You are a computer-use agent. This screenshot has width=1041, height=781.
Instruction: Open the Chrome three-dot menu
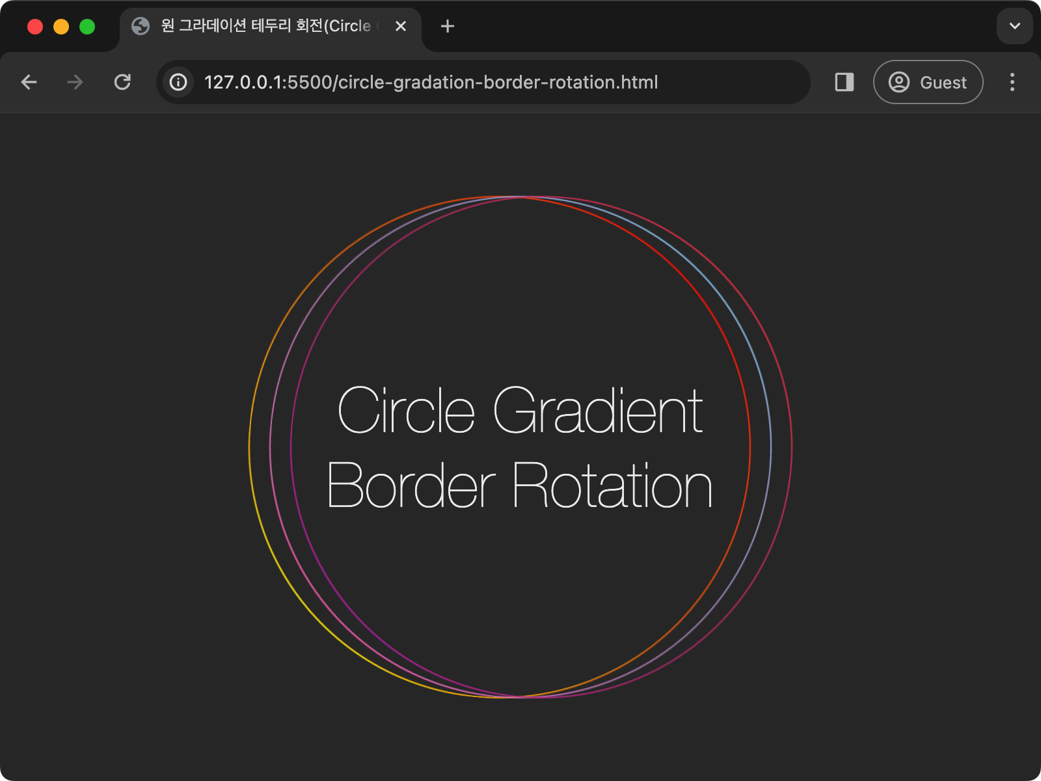tap(1012, 82)
